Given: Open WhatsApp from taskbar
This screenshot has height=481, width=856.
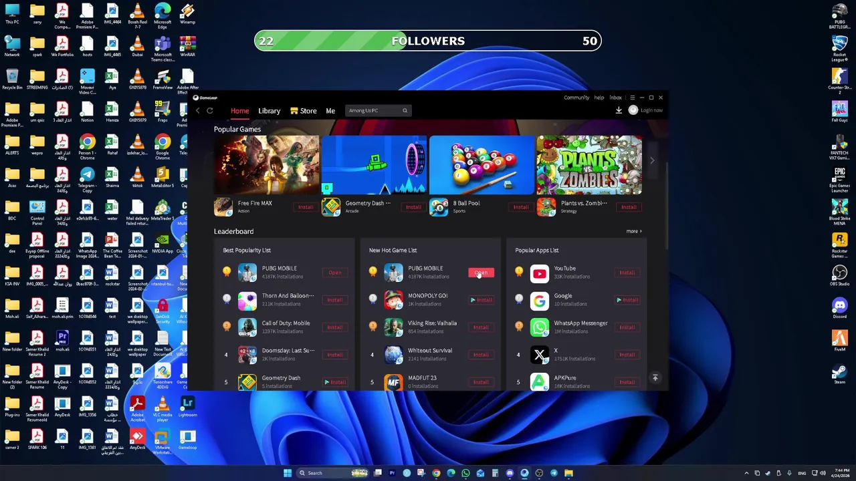Looking at the screenshot, I should [465, 473].
